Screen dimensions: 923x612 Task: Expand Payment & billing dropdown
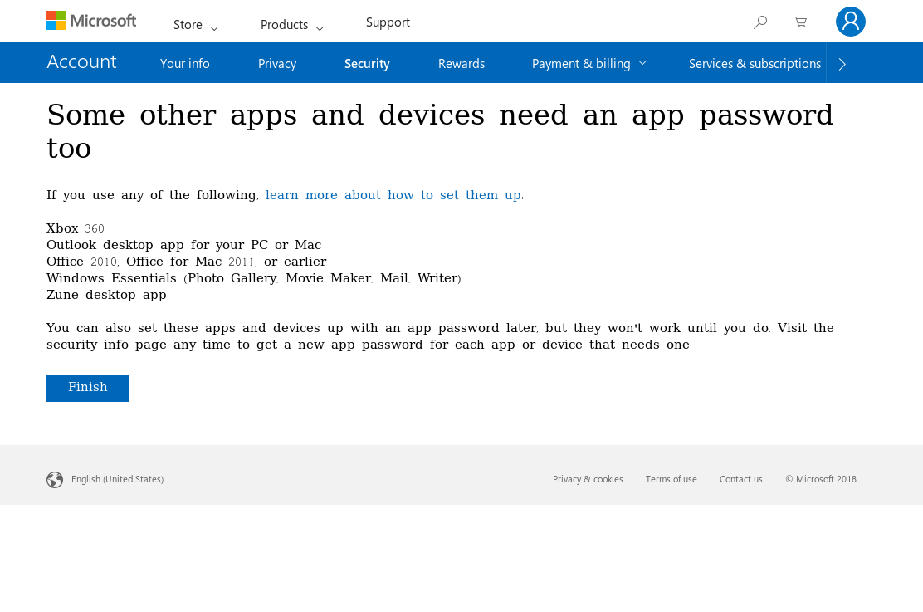(x=588, y=63)
